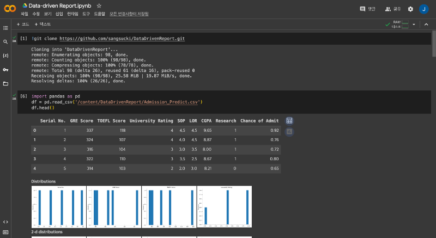Open the first distribution chart thumbnail
Screen dimensions: 436x238
click(59, 207)
